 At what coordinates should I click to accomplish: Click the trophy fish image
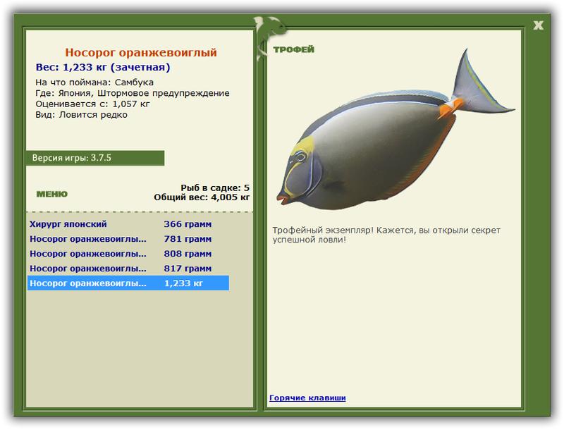click(x=396, y=130)
